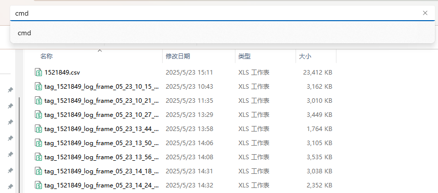Select the icon of tag_1521849_log_frame_05_23_10_27 file

tap(38, 114)
